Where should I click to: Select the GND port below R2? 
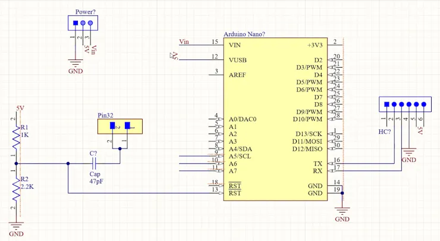16,230
